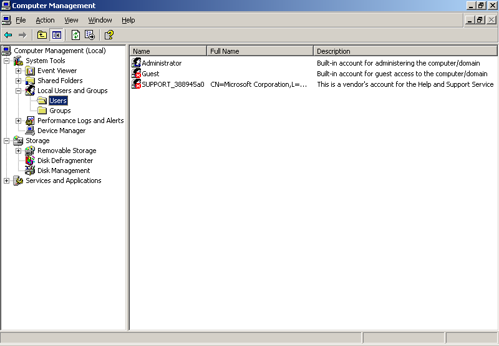Click the Disk Defragmenter icon
This screenshot has width=499, height=346.
[30, 161]
